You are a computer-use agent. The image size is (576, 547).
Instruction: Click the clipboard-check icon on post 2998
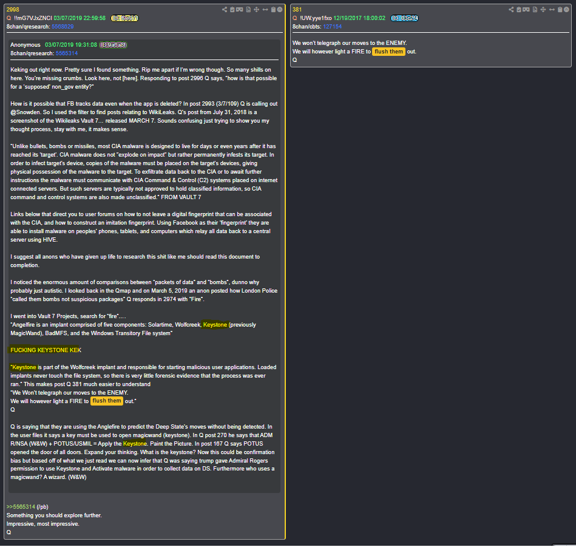(232, 10)
